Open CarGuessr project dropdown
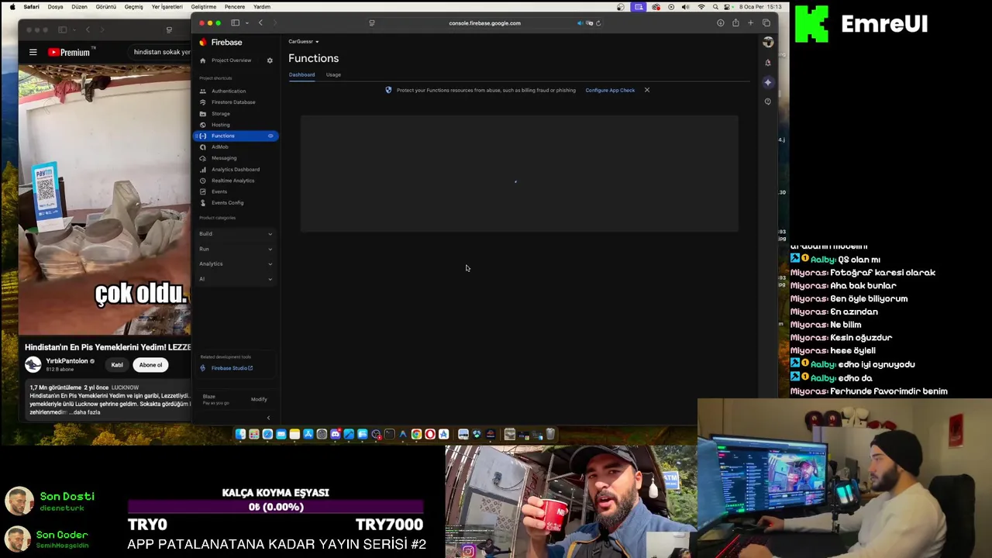This screenshot has height=558, width=992. [303, 41]
